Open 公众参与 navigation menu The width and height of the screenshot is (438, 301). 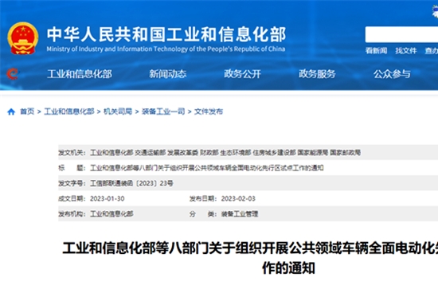pos(392,74)
